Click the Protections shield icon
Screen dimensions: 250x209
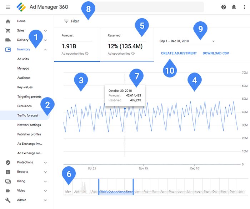point(8,163)
